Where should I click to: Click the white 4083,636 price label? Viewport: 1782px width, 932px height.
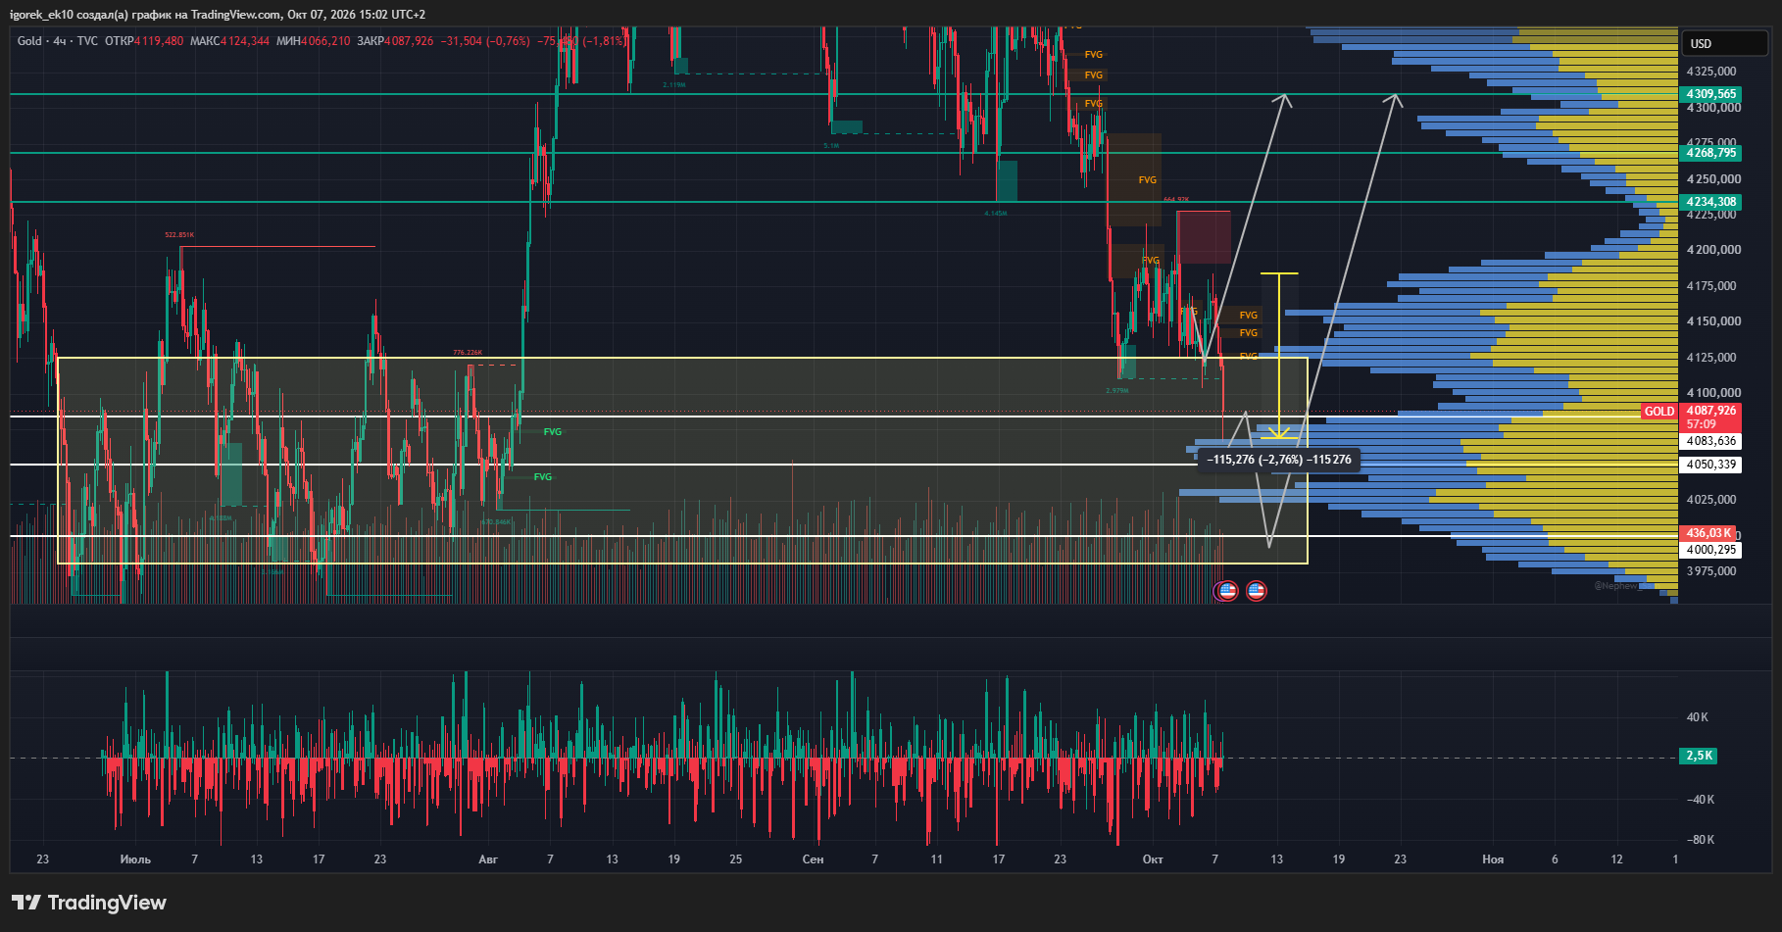point(1711,441)
